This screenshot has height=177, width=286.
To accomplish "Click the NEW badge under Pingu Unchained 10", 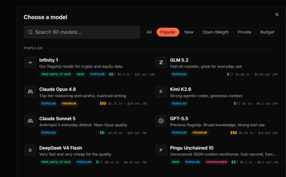I will point(175,162).
